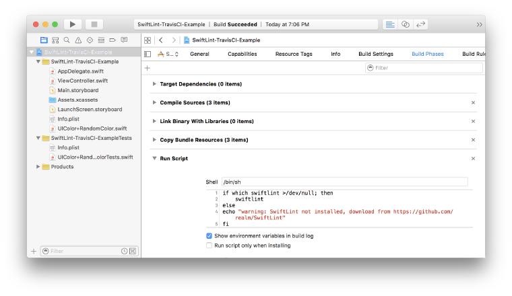Remove the Compile Sources phase
Screen dimensions: 512x296
click(473, 103)
